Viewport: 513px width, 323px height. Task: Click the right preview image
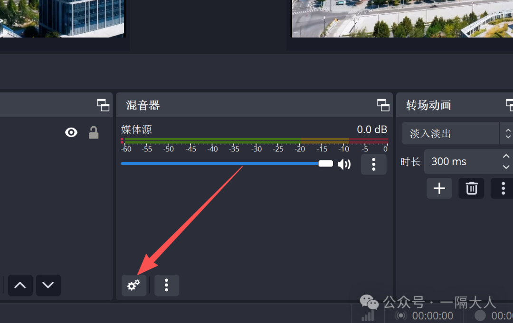(x=402, y=18)
